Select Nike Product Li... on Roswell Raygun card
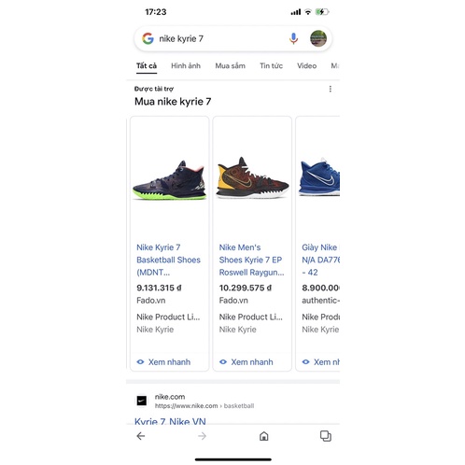 tap(251, 317)
